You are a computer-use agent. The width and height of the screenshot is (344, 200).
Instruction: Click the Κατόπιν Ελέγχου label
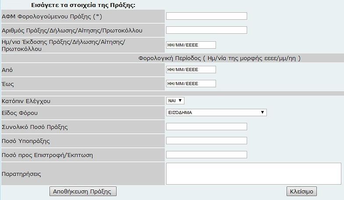pyautogui.click(x=26, y=101)
